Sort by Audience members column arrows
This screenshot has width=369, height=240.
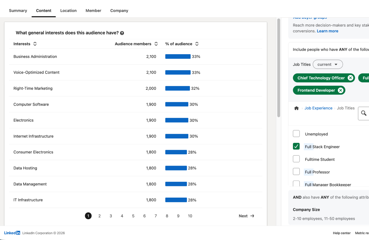[156, 44]
